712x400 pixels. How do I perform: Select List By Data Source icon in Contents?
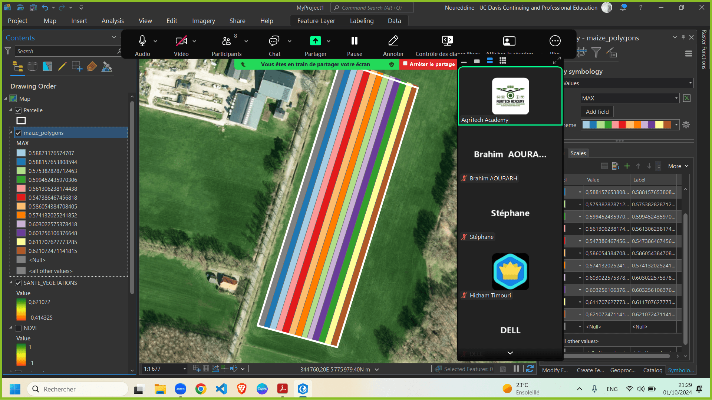[x=33, y=67]
